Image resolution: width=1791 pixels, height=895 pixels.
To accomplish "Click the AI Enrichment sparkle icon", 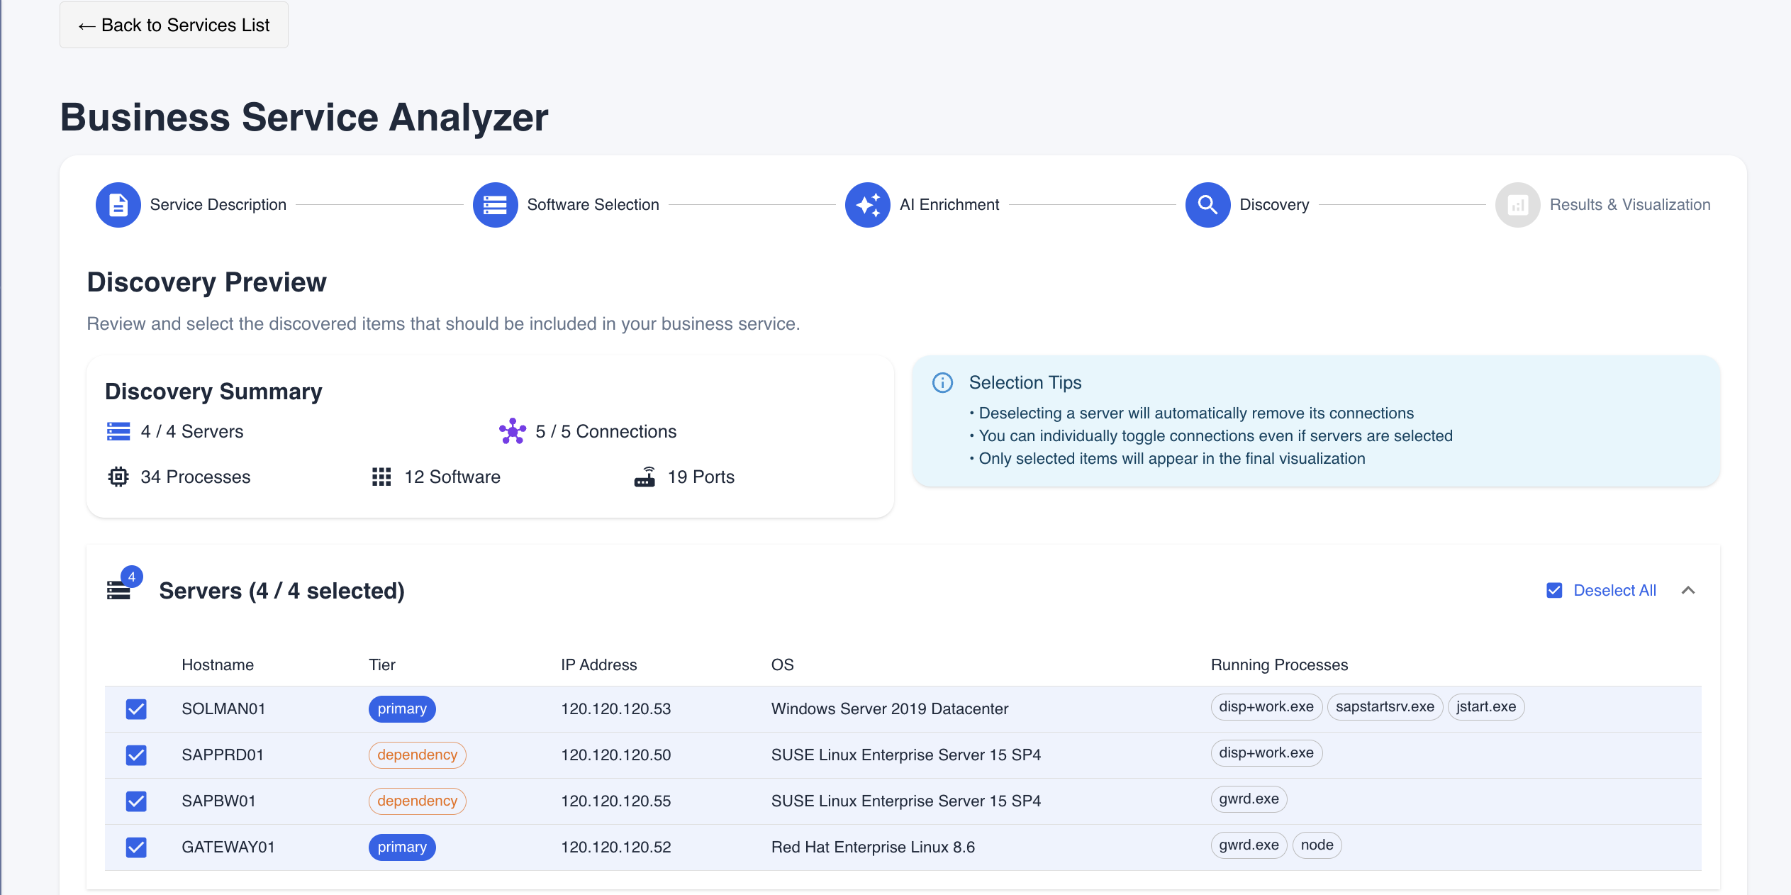I will (x=867, y=205).
